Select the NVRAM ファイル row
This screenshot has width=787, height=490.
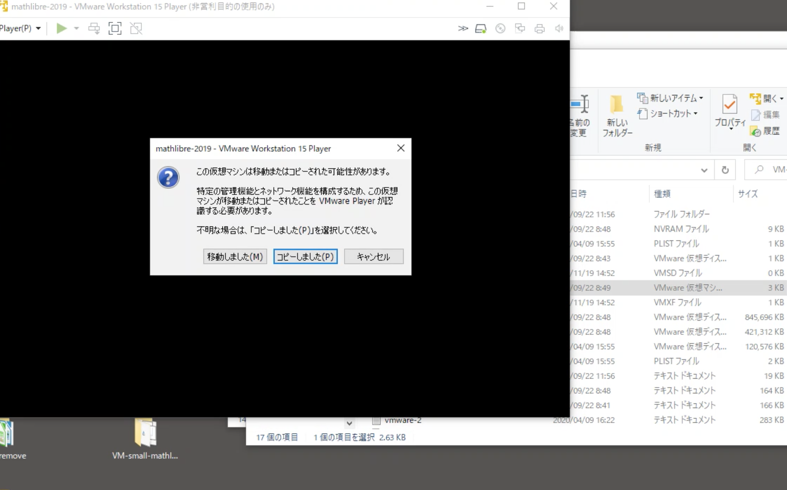click(x=679, y=229)
